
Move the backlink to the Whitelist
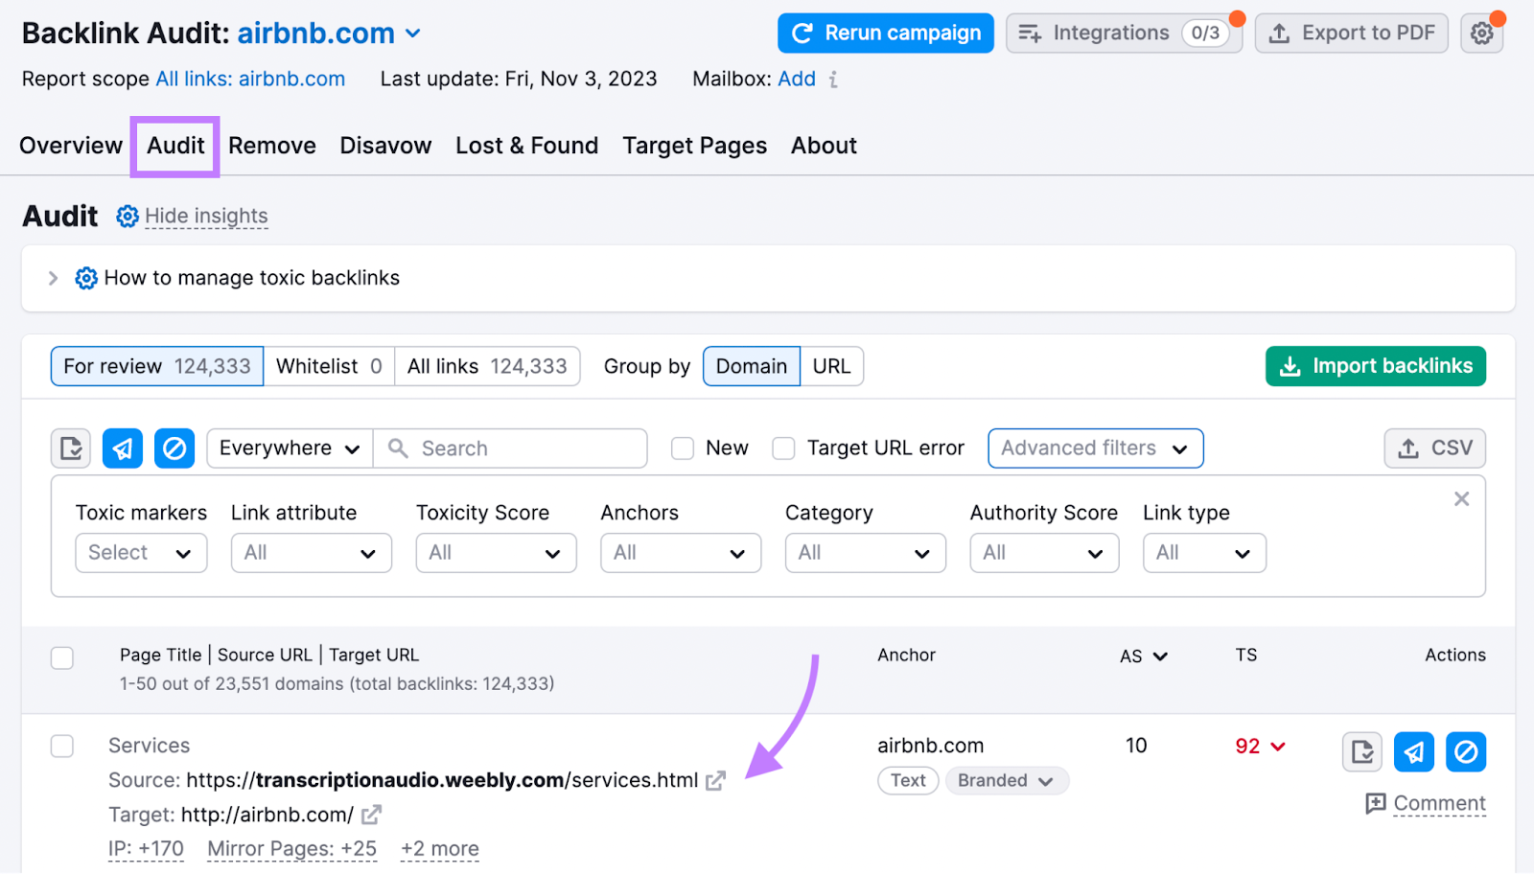pos(1363,751)
